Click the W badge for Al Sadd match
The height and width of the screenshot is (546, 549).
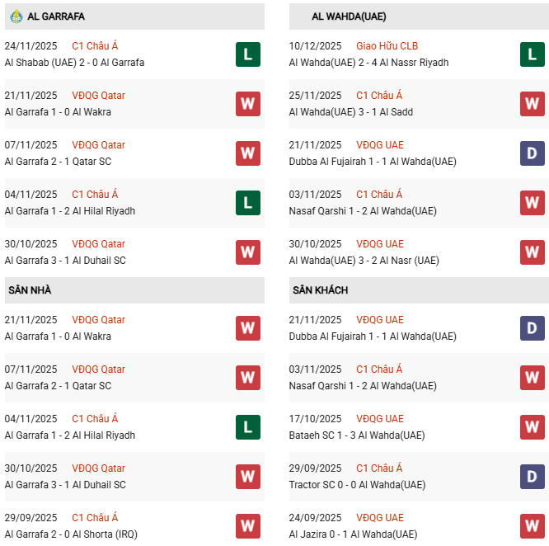click(x=532, y=104)
